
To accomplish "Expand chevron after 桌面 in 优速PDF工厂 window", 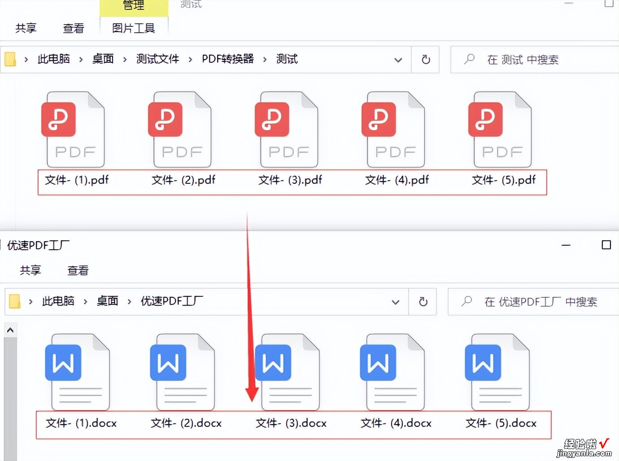I will pyautogui.click(x=129, y=301).
